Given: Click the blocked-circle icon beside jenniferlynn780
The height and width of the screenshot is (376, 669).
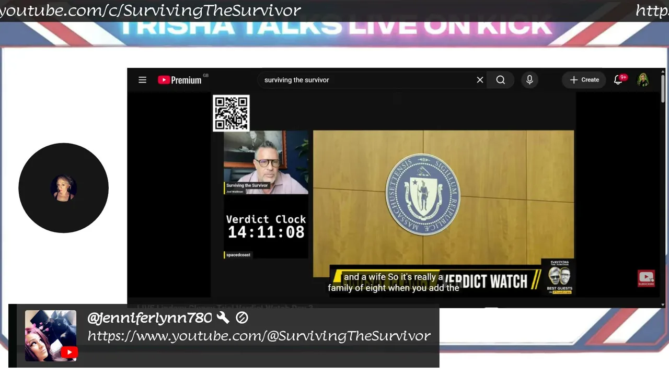Looking at the screenshot, I should tap(241, 318).
